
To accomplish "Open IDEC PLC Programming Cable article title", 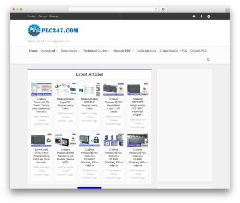I will click(89, 104).
